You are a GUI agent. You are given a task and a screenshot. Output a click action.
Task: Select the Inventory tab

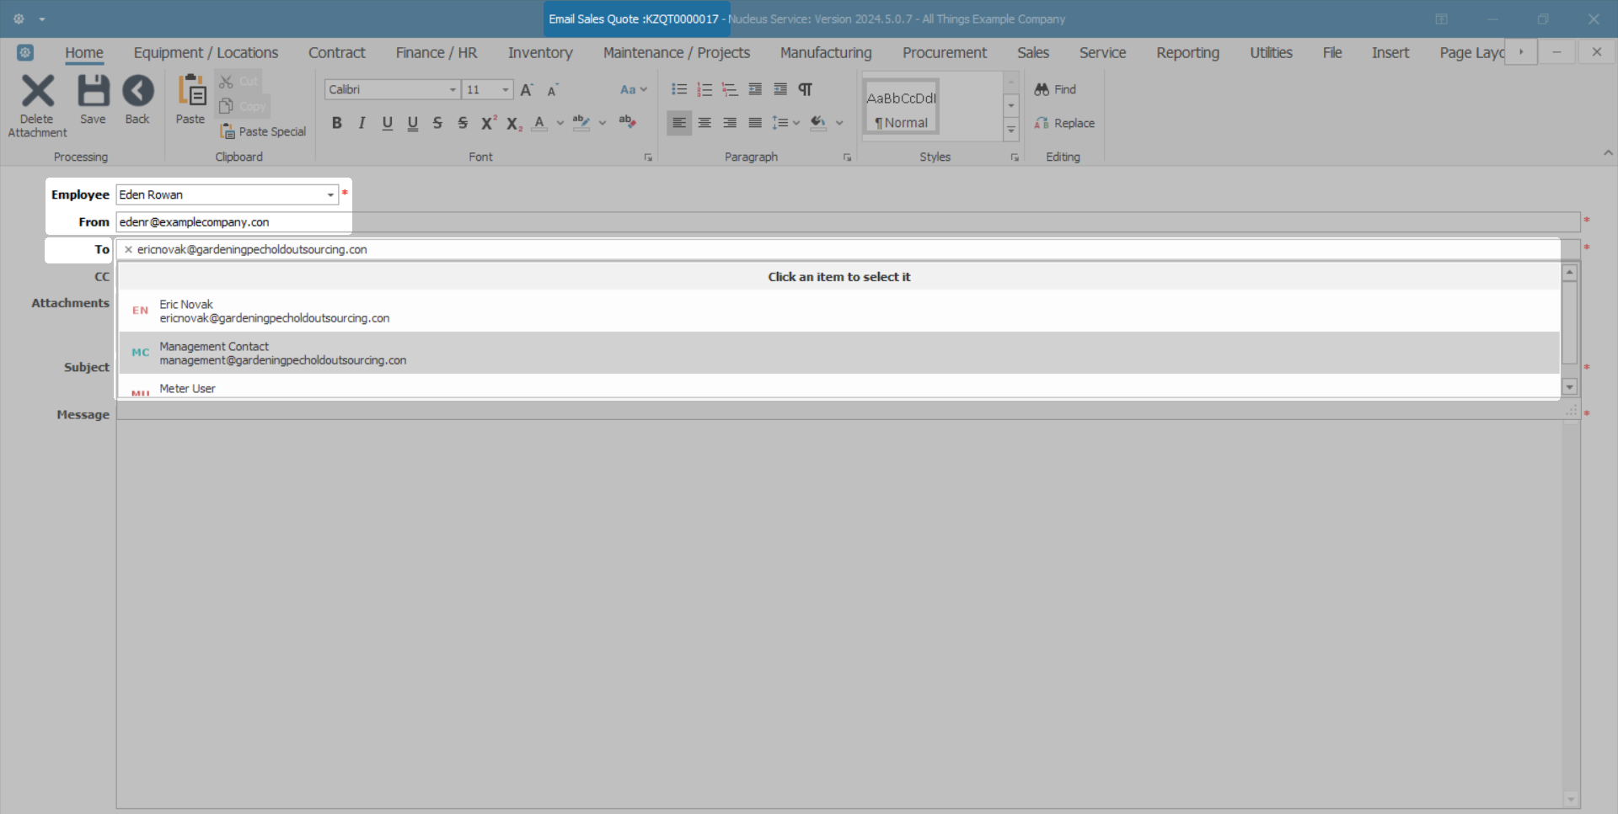(540, 52)
